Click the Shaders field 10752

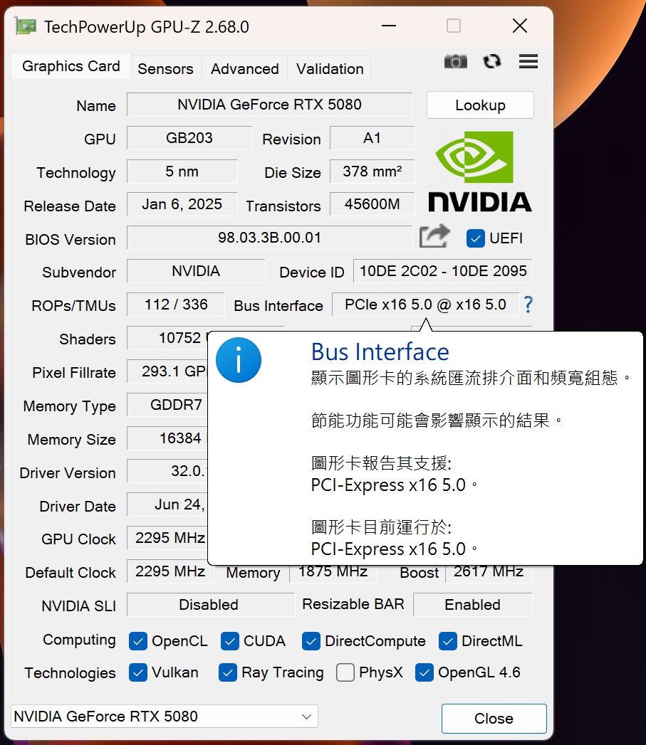pyautogui.click(x=167, y=338)
